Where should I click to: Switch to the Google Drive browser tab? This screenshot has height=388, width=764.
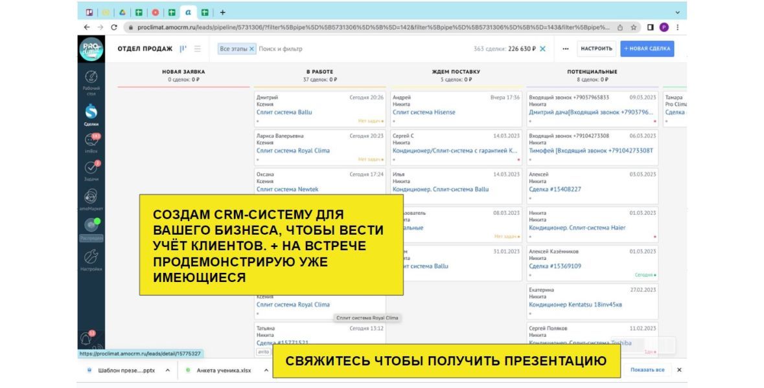[x=122, y=13]
